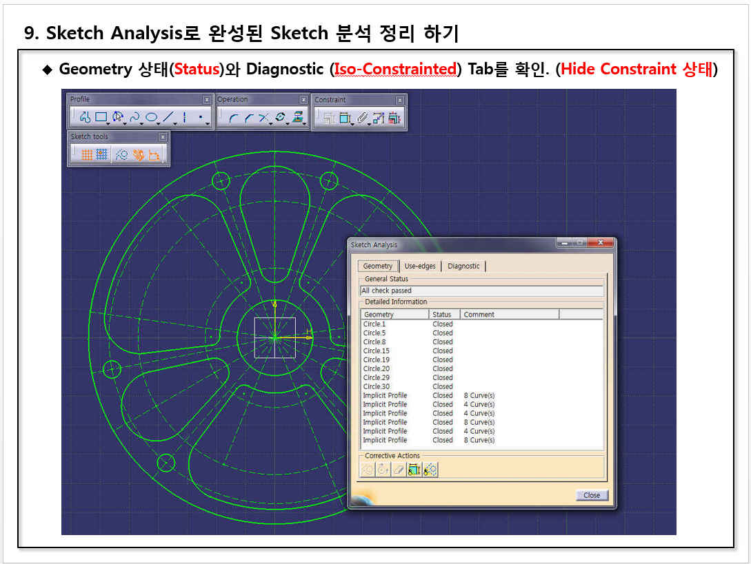The height and width of the screenshot is (564, 751).
Task: Expand the Ellipse conic options arrow
Action: pyautogui.click(x=159, y=123)
